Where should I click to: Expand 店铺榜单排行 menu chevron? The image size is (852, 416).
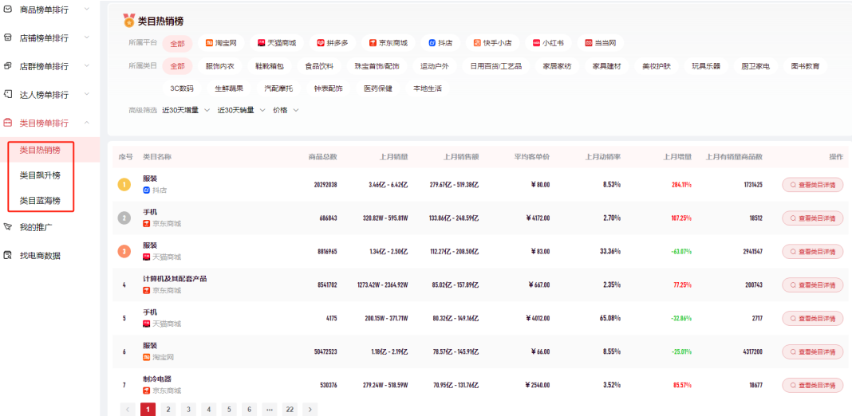(87, 38)
